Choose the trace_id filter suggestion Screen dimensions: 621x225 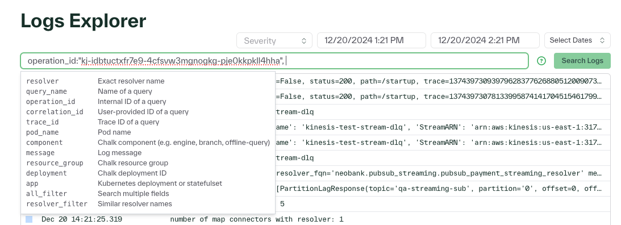pos(148,122)
